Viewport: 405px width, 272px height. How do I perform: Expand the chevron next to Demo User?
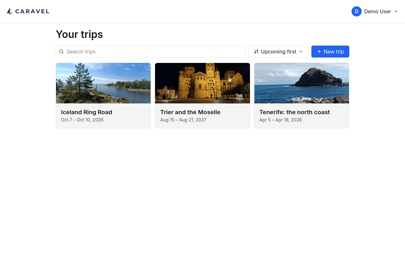(396, 11)
